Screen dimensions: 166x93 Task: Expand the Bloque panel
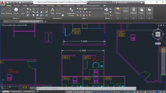(108, 18)
